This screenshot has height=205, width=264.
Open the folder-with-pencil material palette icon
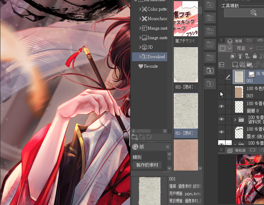point(210,57)
